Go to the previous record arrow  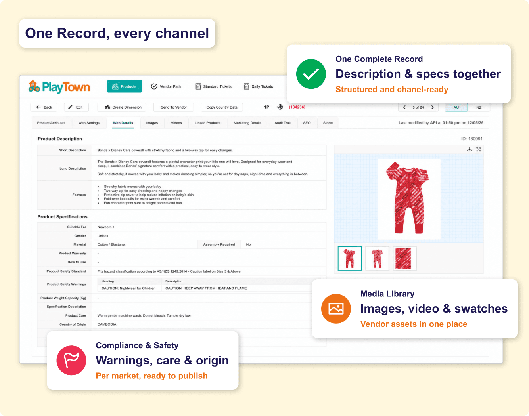click(404, 107)
